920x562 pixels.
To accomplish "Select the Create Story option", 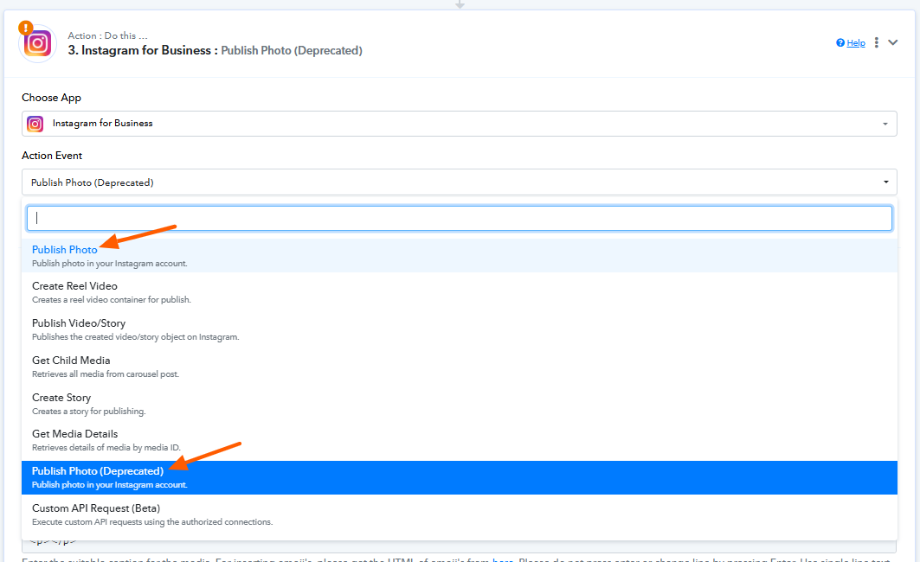I will (61, 398).
